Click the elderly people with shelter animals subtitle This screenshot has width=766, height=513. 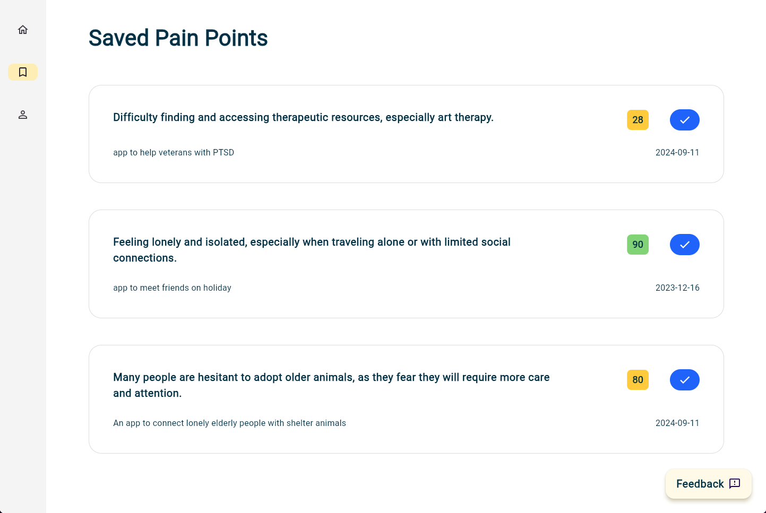click(229, 423)
